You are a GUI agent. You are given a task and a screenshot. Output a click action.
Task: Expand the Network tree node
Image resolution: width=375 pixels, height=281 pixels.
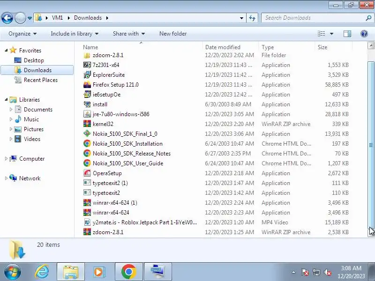(6, 178)
